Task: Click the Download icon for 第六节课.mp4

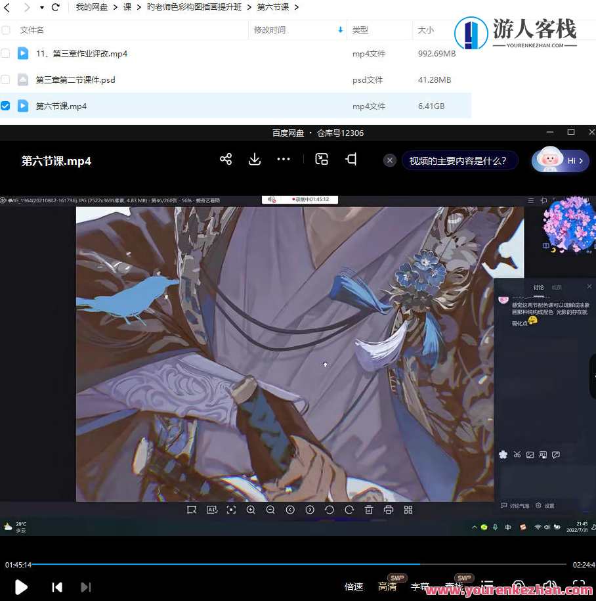Action: 255,159
